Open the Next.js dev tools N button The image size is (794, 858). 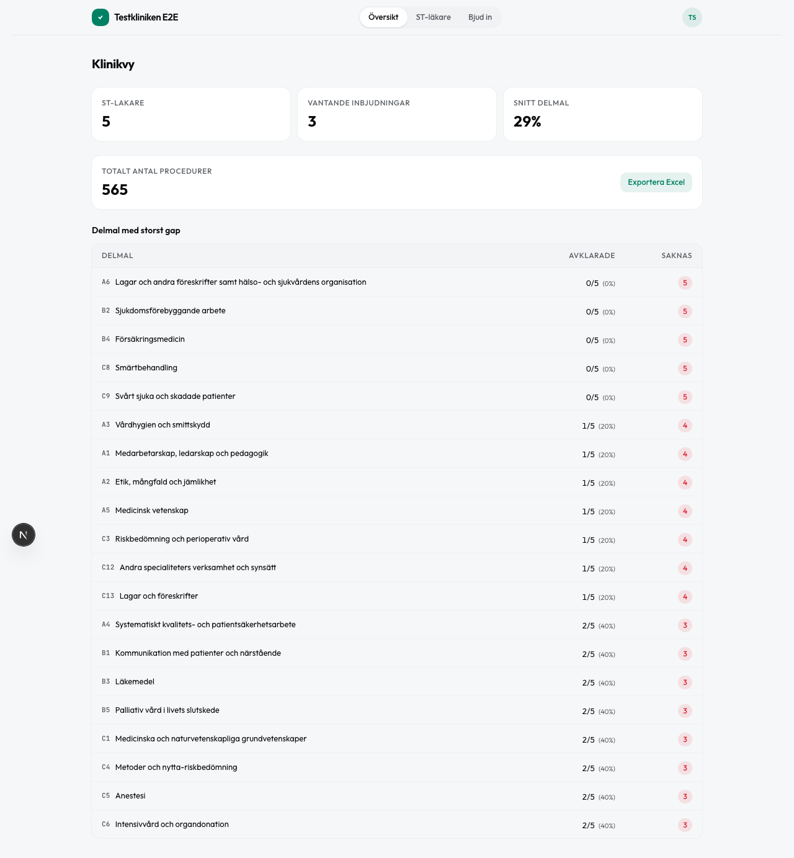coord(24,535)
